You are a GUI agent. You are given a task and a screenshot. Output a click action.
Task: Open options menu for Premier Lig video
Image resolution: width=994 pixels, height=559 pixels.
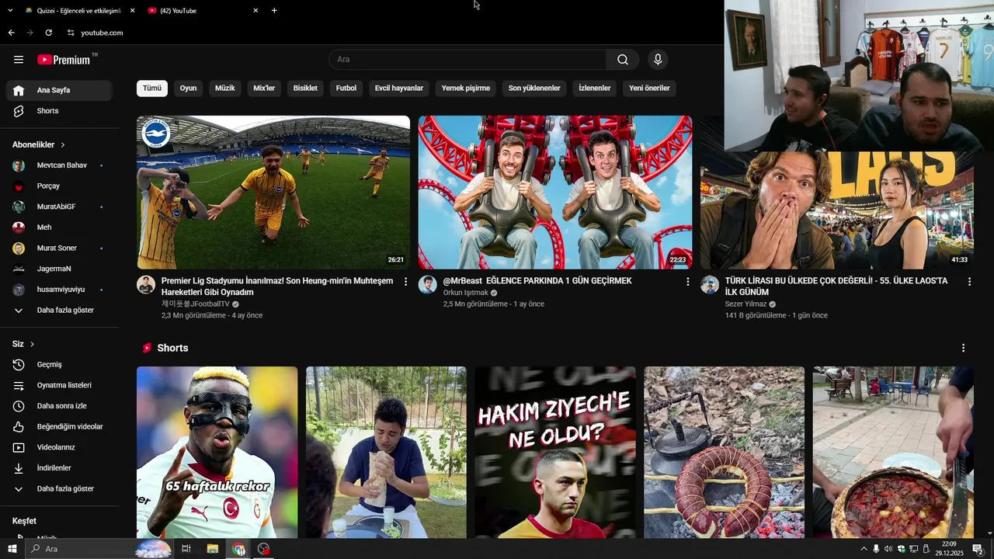pyautogui.click(x=405, y=282)
